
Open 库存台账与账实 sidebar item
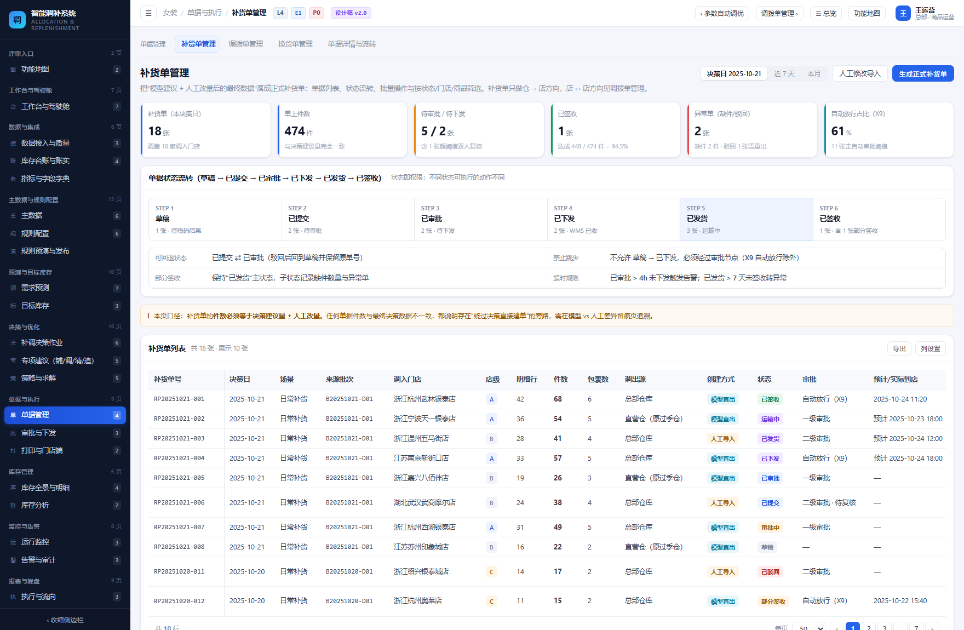tap(65, 161)
